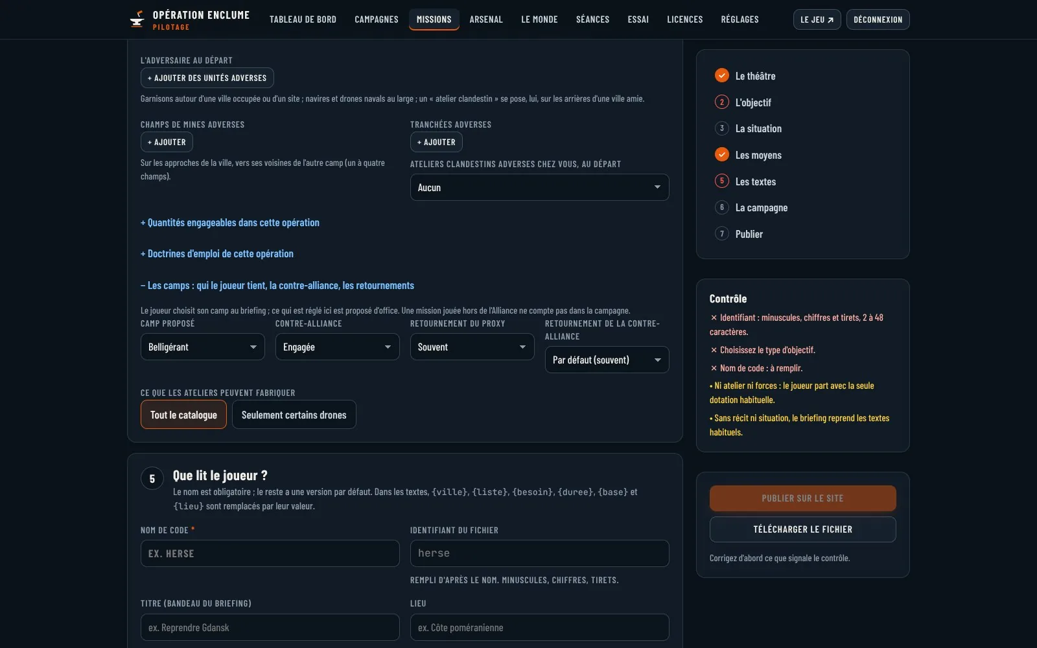Expand Quantités engageables dans cette opération
The width and height of the screenshot is (1037, 648).
tap(230, 222)
